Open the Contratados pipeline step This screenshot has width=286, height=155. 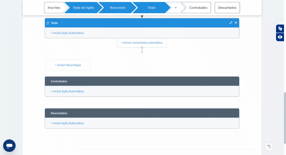pyautogui.click(x=198, y=8)
